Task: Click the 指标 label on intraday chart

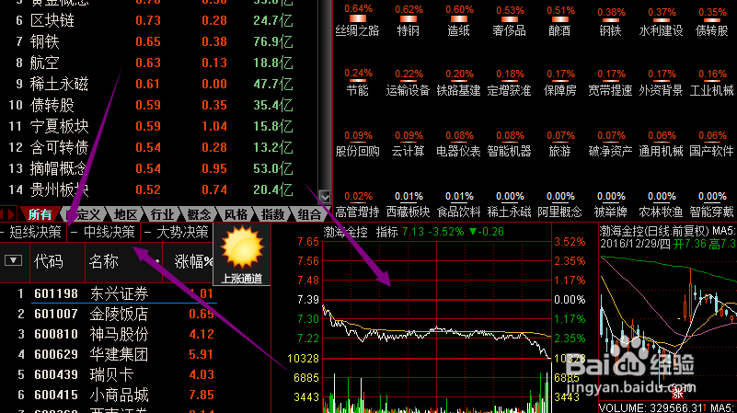Action: coord(387,232)
